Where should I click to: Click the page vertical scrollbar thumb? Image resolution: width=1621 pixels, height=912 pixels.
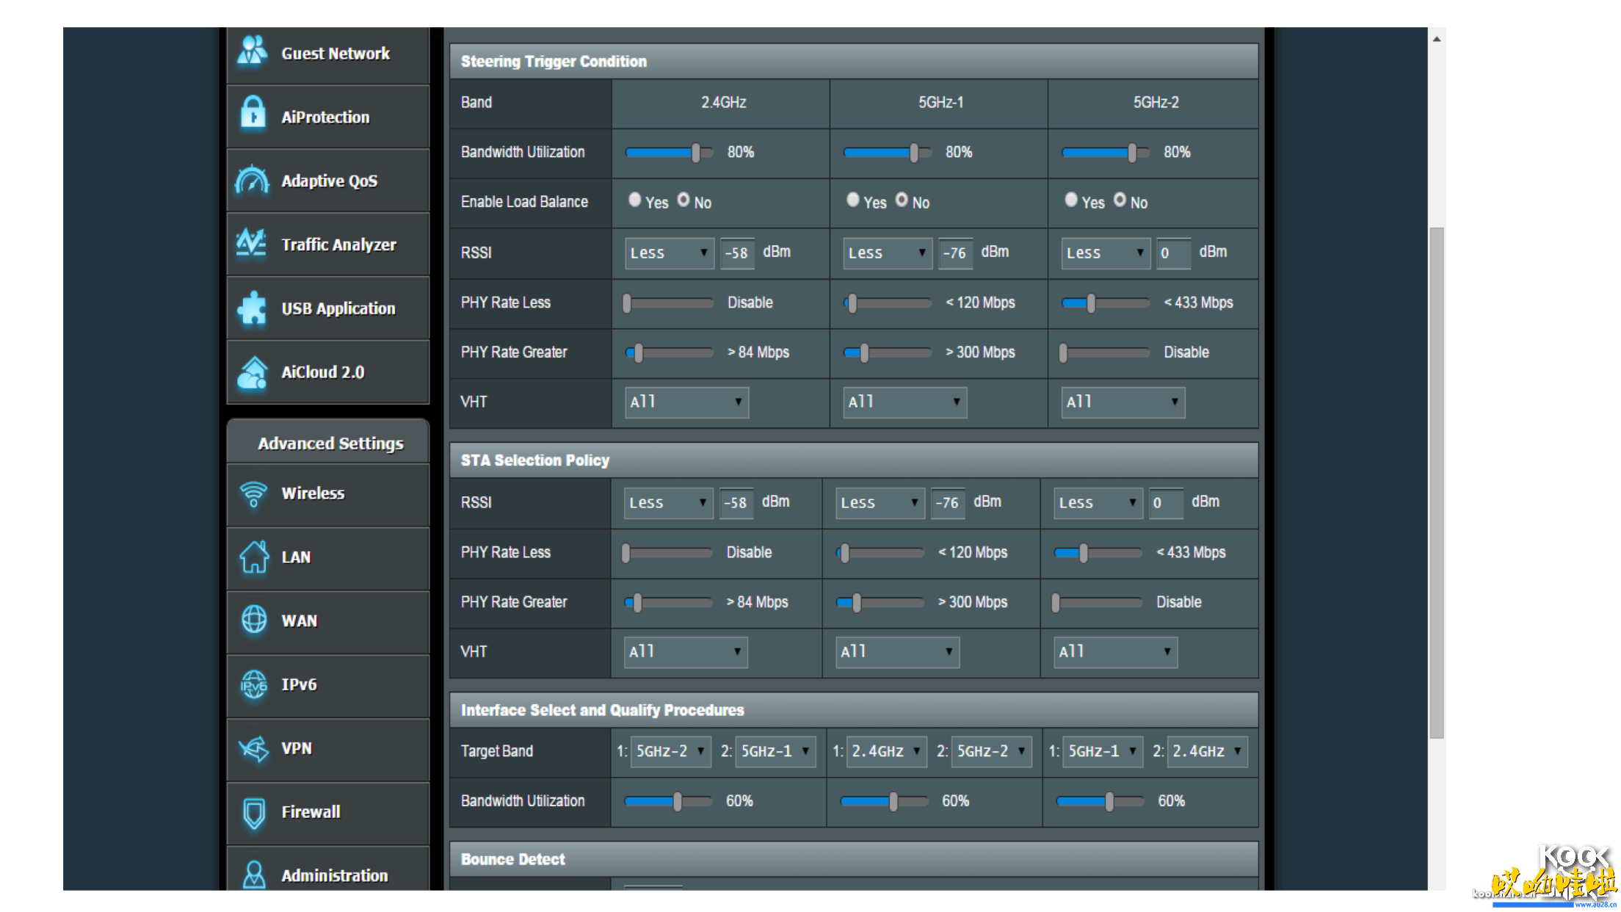click(x=1437, y=482)
